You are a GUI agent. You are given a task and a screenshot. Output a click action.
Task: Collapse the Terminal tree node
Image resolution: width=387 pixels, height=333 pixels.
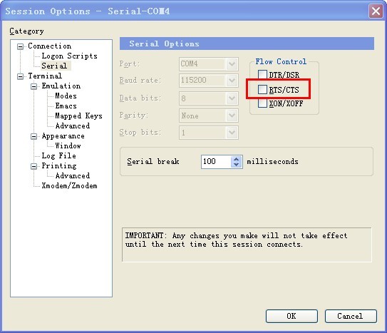click(x=21, y=76)
